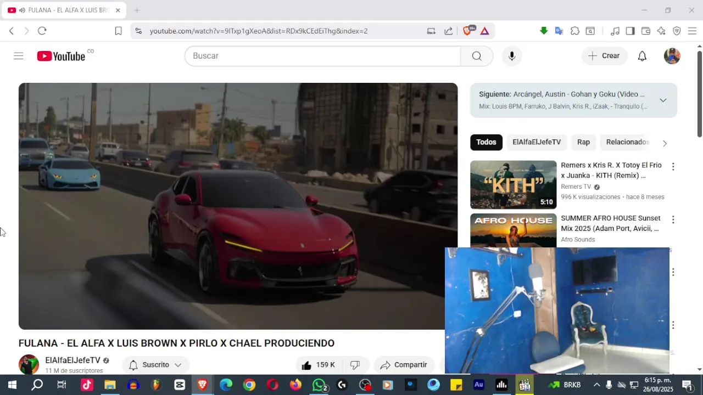
Task: Open File Explorer from taskbar
Action: [x=110, y=385]
